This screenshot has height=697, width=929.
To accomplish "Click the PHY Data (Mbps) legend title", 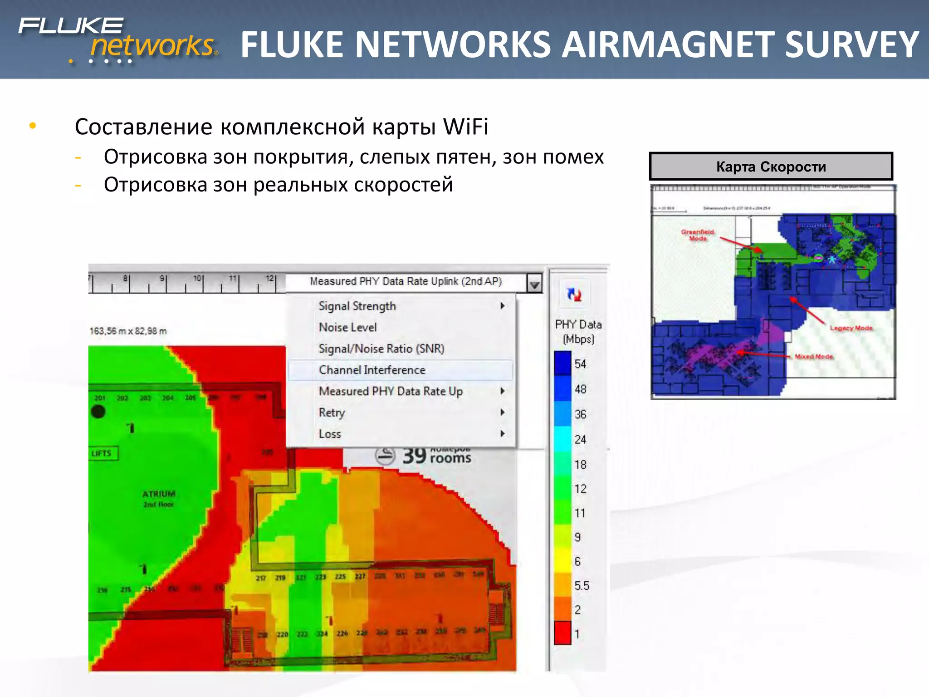I will pos(578,332).
